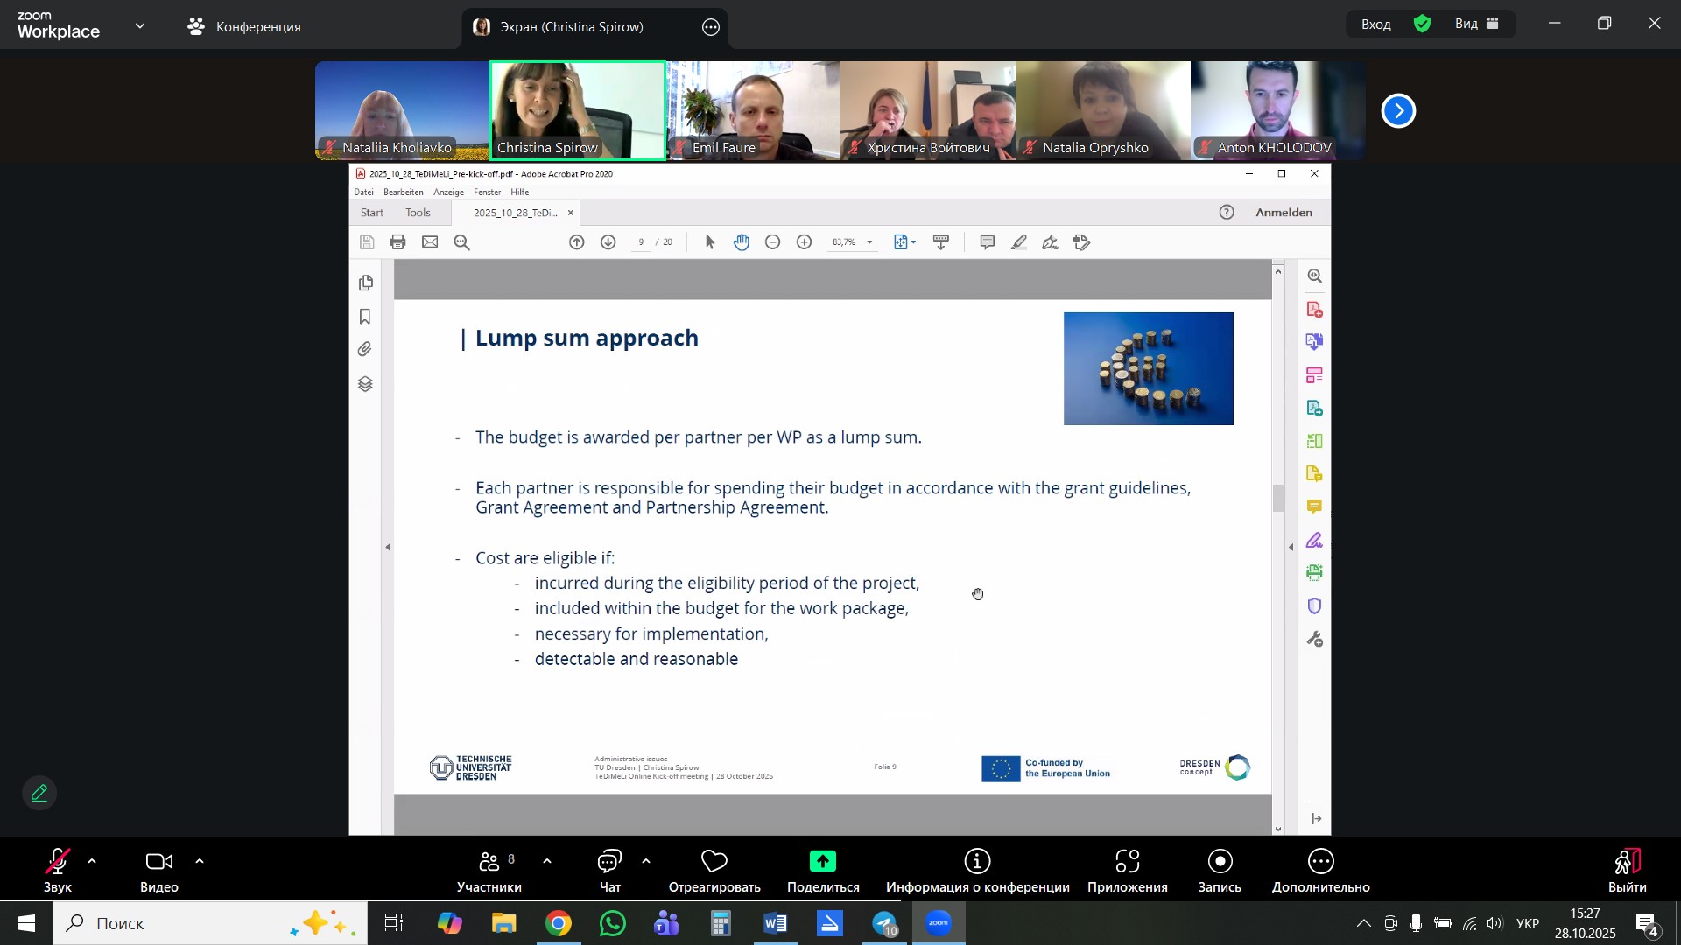Start recording with the Запись button
Image resolution: width=1681 pixels, height=945 pixels.
[x=1220, y=870]
